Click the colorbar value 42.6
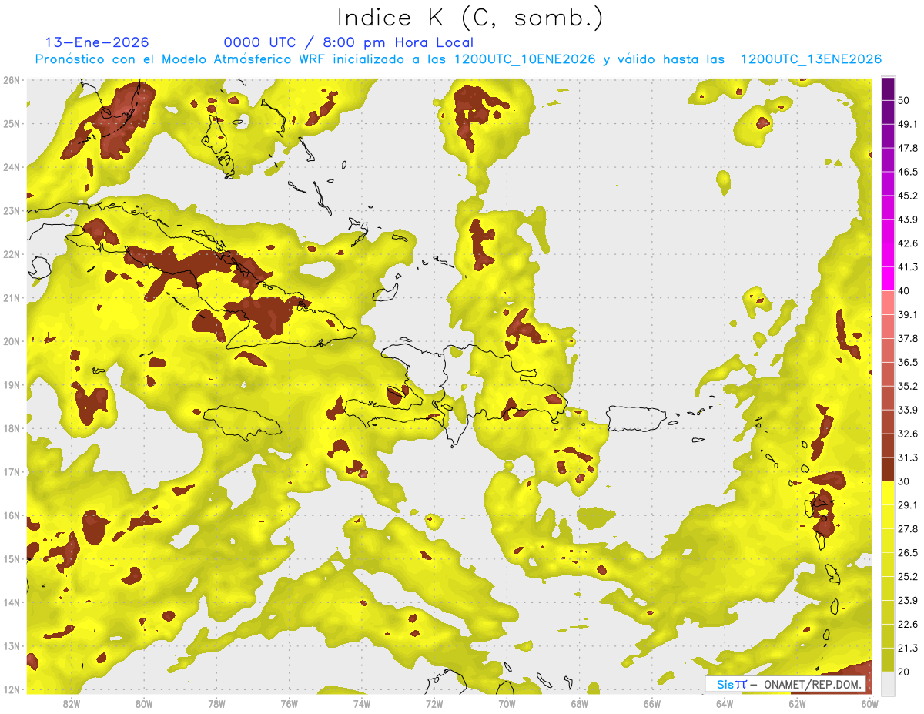The width and height of the screenshot is (924, 714). coord(908,243)
